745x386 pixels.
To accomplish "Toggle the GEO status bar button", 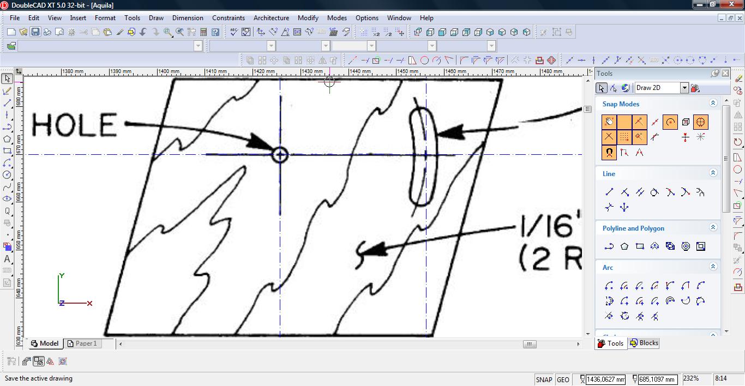I will 563,379.
